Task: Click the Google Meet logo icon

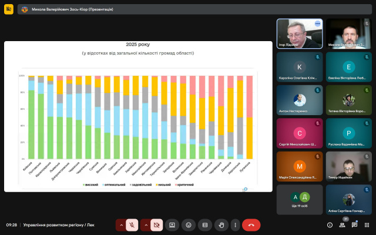Action: point(8,9)
